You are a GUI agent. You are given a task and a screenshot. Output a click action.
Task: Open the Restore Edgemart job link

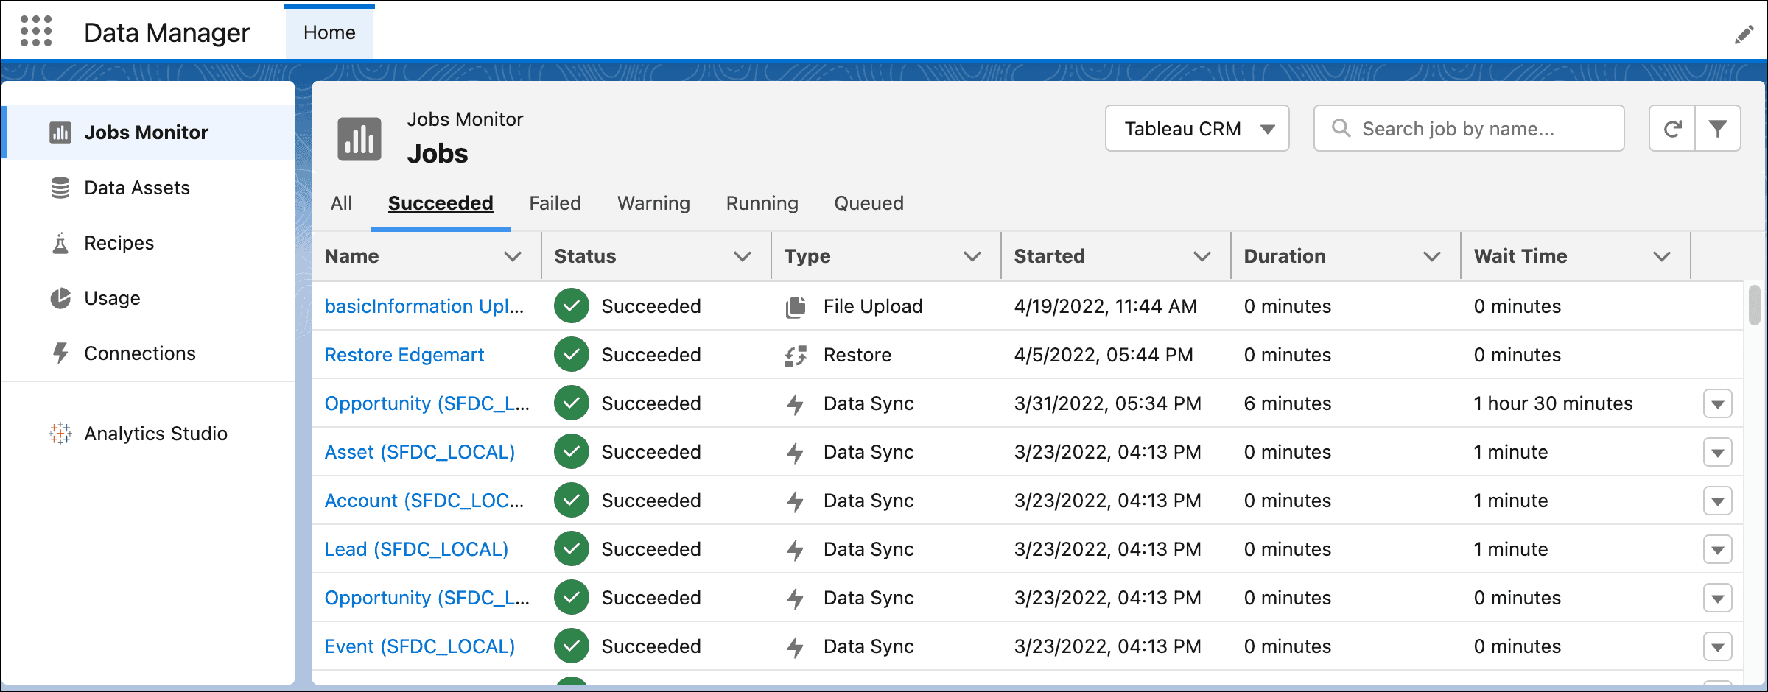pyautogui.click(x=404, y=355)
